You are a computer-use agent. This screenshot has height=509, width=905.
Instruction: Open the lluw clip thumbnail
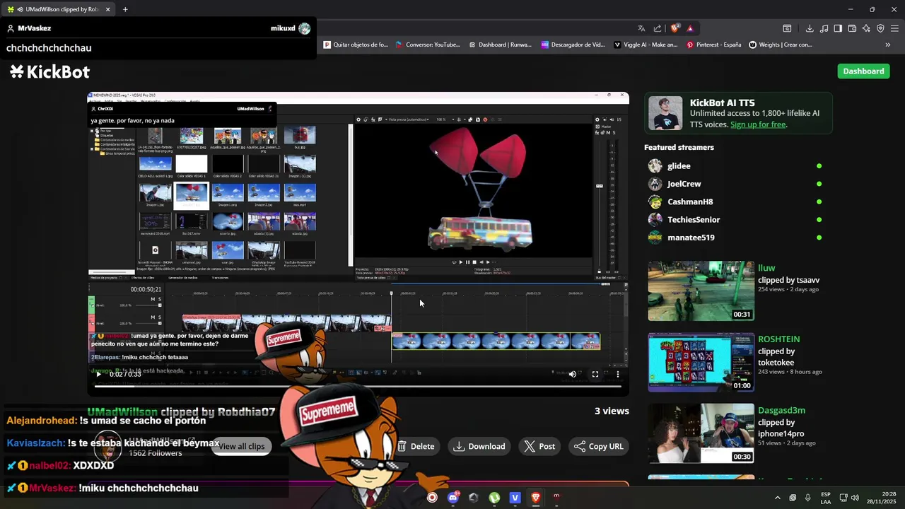[701, 291]
